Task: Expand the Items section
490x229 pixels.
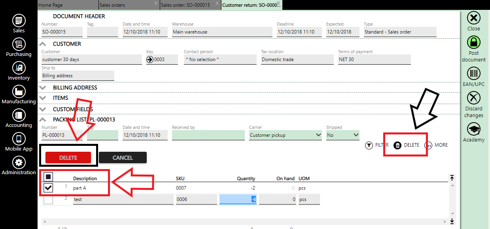Action: click(43, 98)
